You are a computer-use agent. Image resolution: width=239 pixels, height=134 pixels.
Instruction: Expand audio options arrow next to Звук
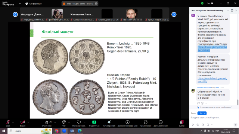pyautogui.click(x=13, y=122)
